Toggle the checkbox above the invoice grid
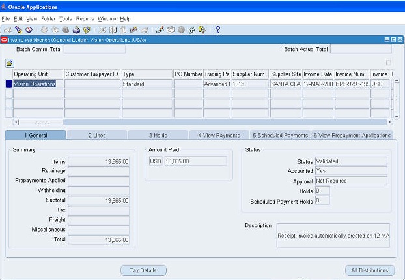The image size is (405, 280). pos(388,63)
